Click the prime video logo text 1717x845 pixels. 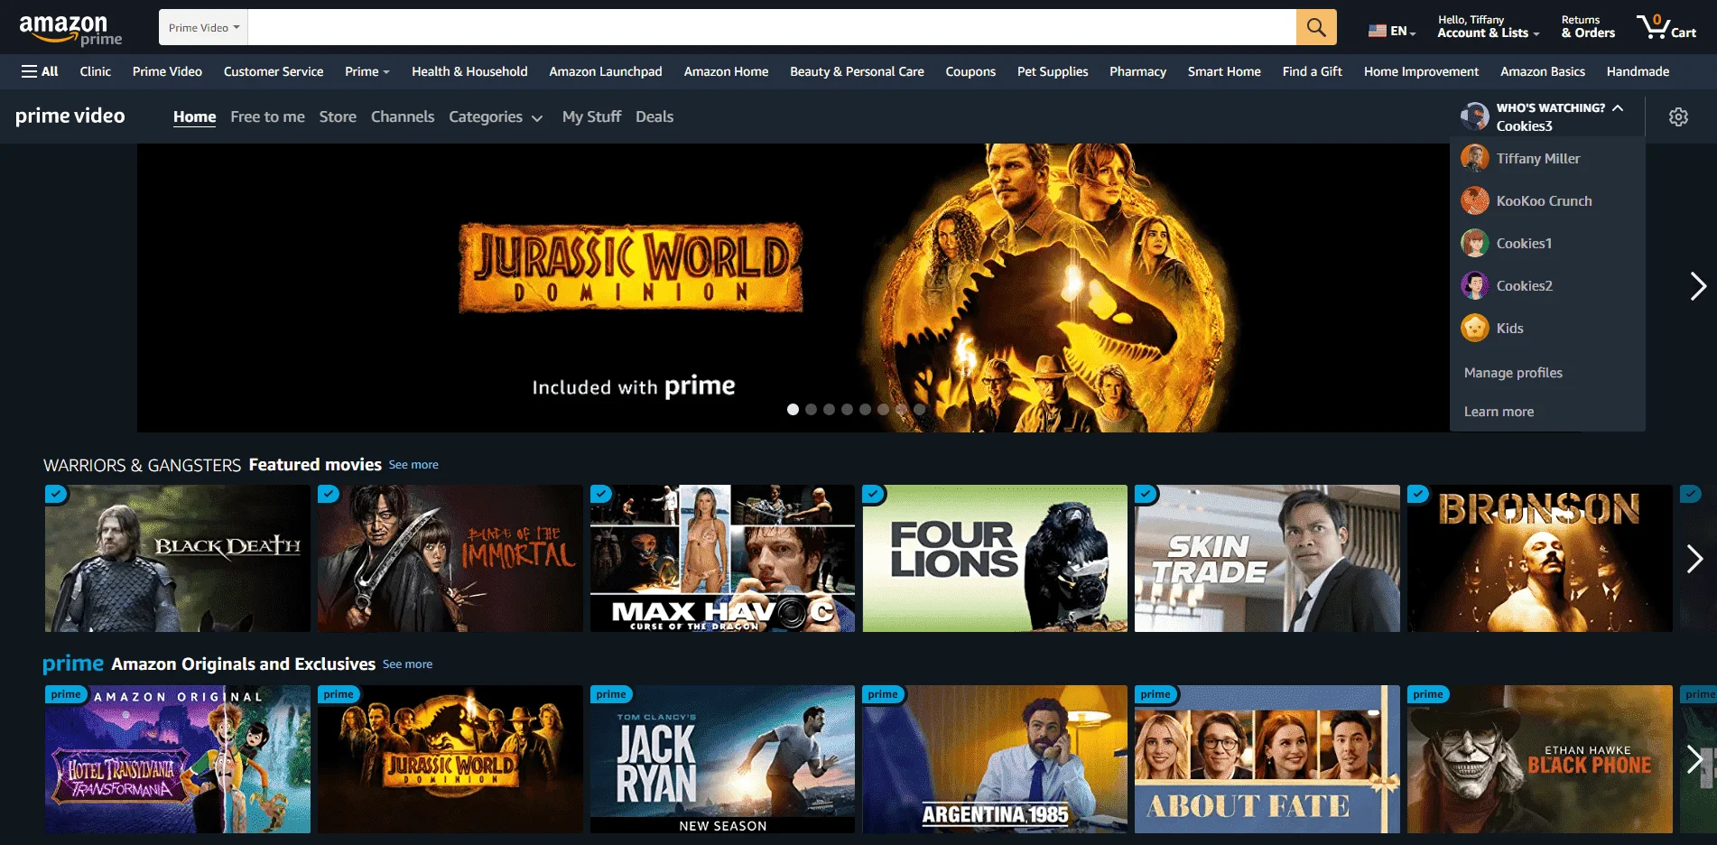tap(70, 116)
